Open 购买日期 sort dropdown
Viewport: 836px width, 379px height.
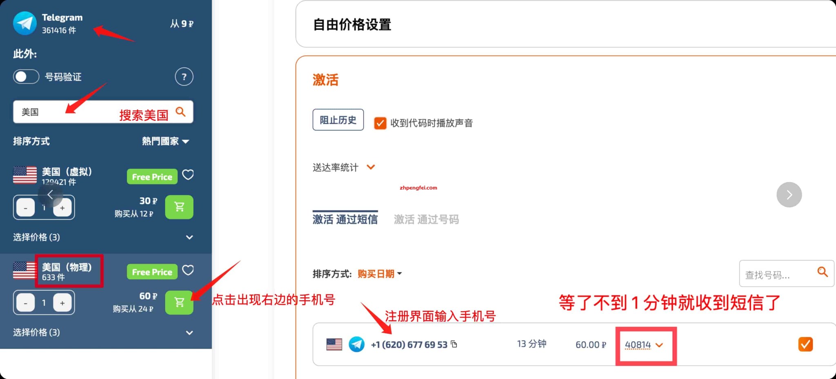click(x=380, y=274)
